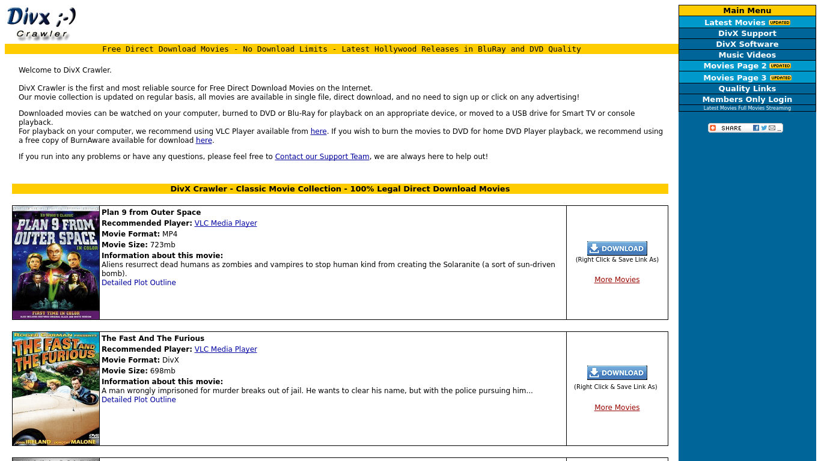Click 'Welcome to DivX Crawler.' text
821x461 pixels.
(65, 70)
